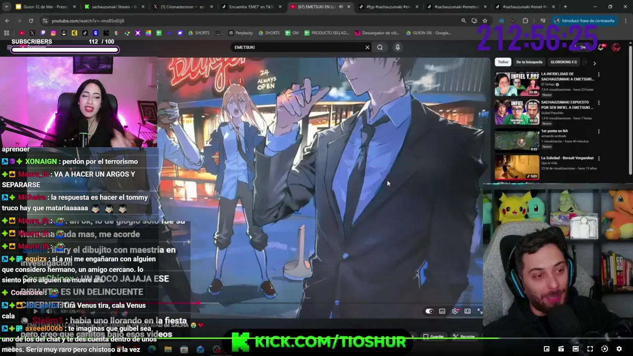Viewport: 633px width, 356px height.
Task: Open the browser apps grid icon
Action: (x=6, y=33)
